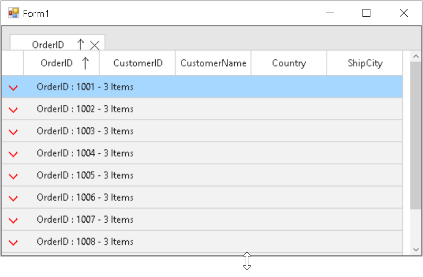Remove OrderID grouping with the X icon

[95, 45]
